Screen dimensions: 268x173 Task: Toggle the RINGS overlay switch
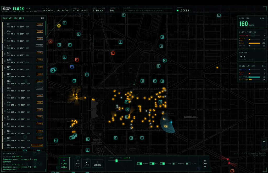tap(140, 164)
